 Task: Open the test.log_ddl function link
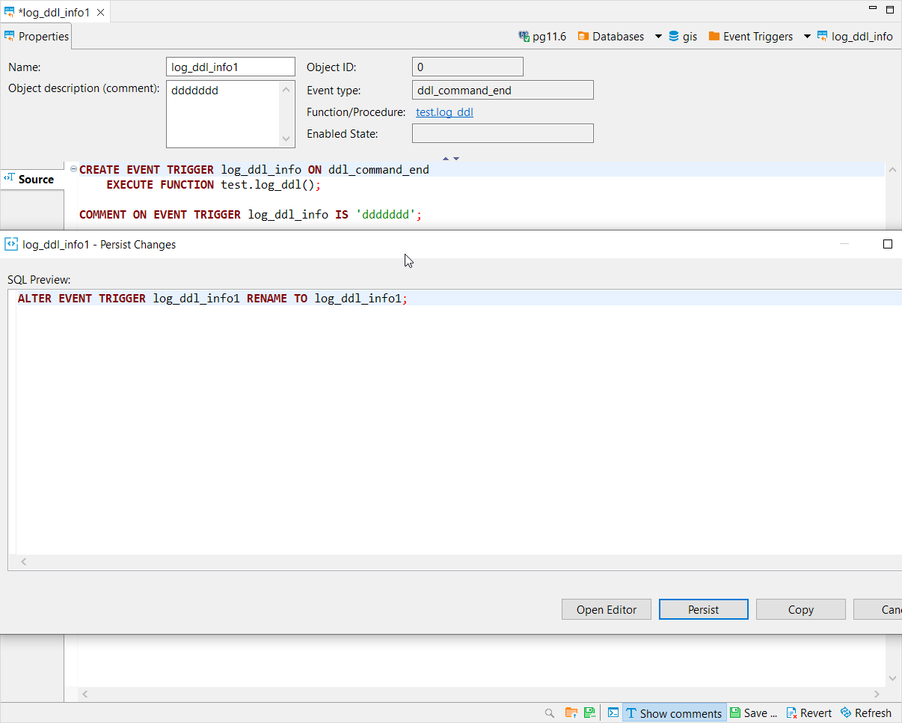[x=444, y=112]
